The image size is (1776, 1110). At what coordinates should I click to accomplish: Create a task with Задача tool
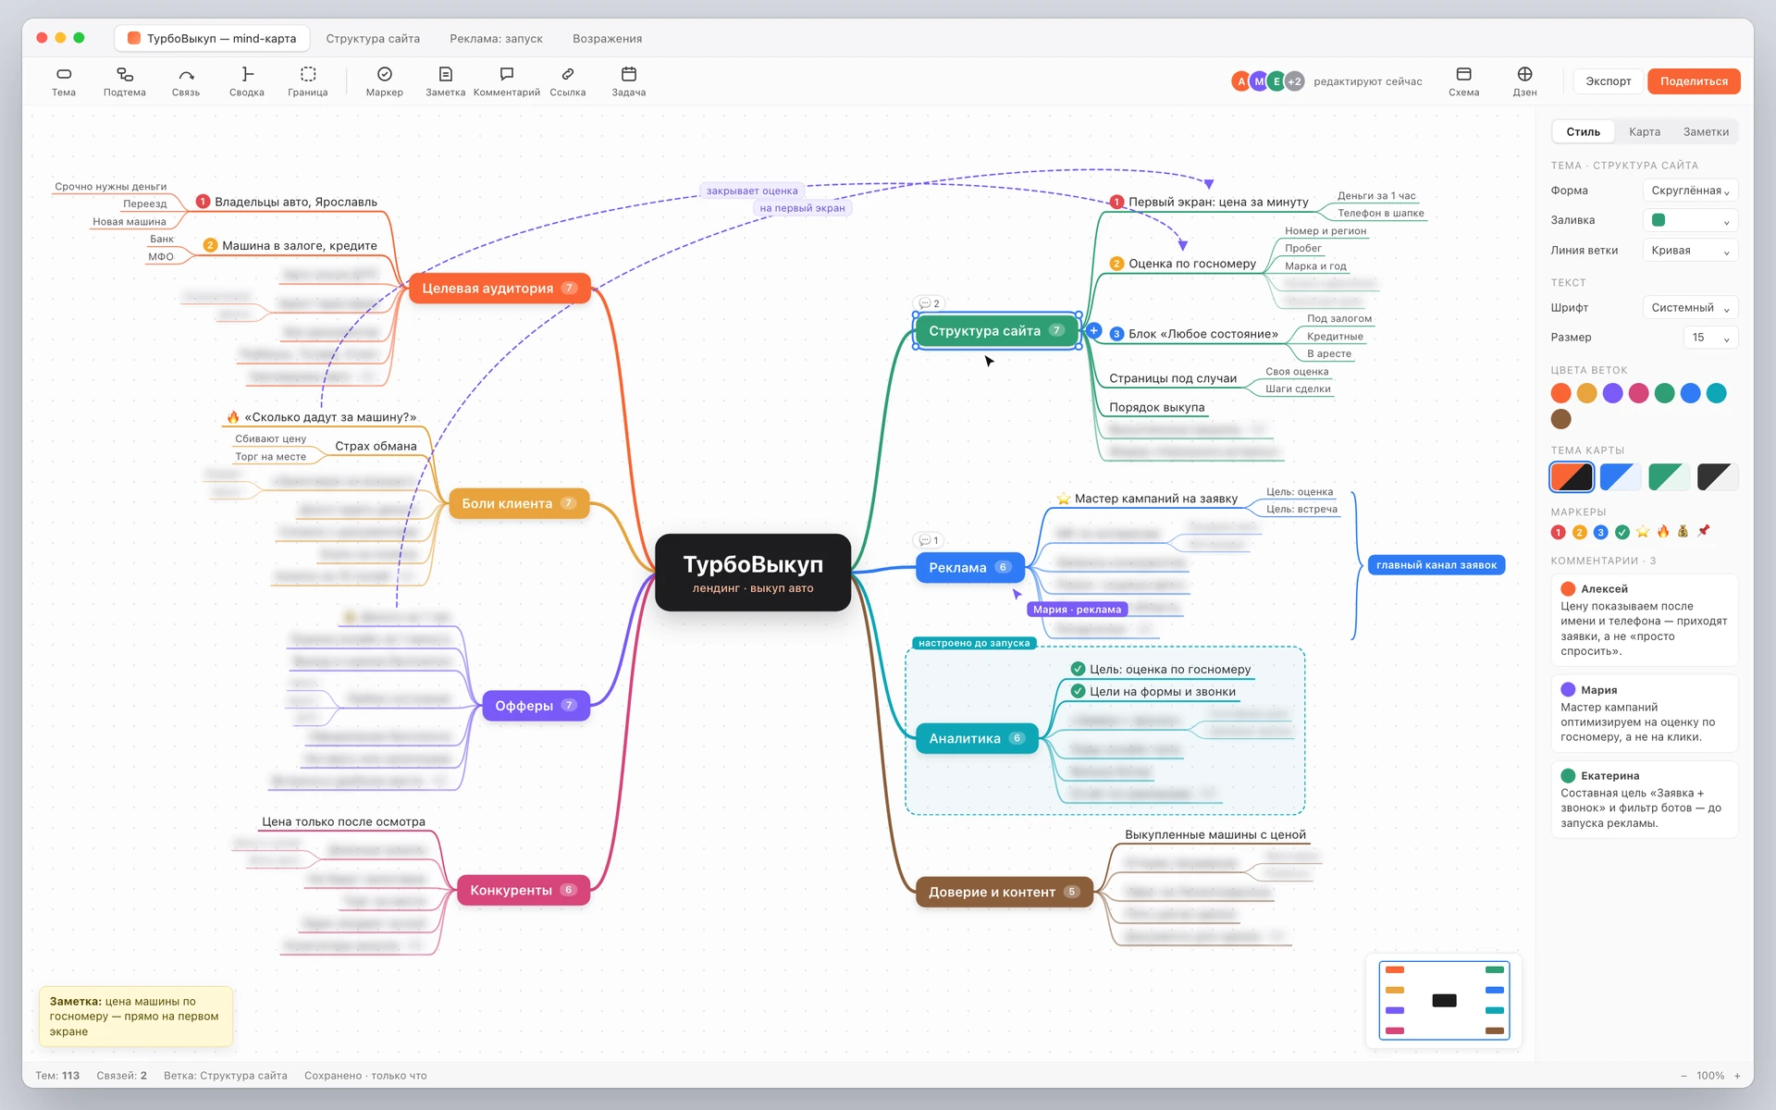629,81
